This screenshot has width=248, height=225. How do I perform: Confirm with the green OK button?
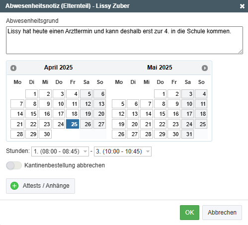pyautogui.click(x=189, y=213)
